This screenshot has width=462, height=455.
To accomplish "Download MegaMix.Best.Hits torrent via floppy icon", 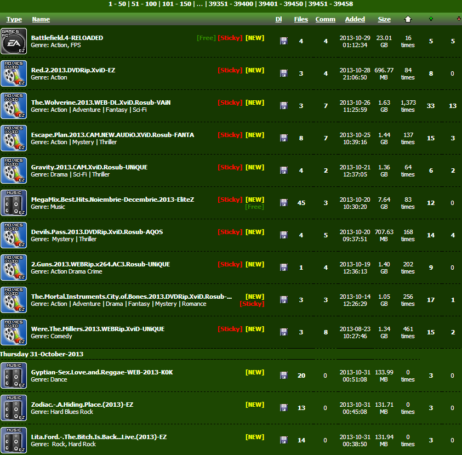I will coord(284,203).
